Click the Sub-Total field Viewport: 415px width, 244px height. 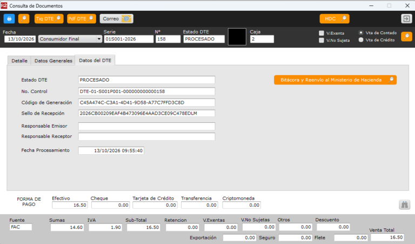tap(143, 227)
